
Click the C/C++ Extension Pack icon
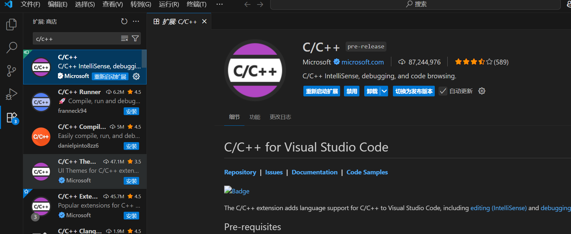coord(41,206)
